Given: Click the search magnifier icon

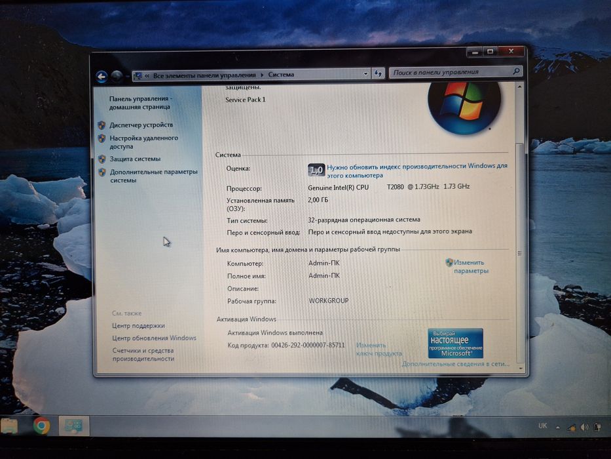Looking at the screenshot, I should tap(516, 71).
